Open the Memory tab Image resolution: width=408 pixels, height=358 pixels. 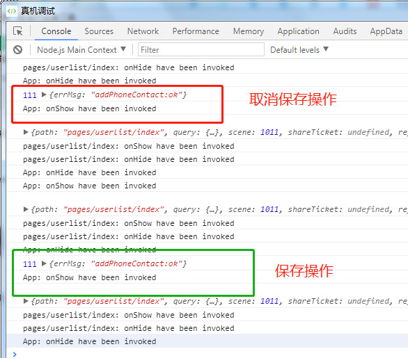click(x=249, y=31)
